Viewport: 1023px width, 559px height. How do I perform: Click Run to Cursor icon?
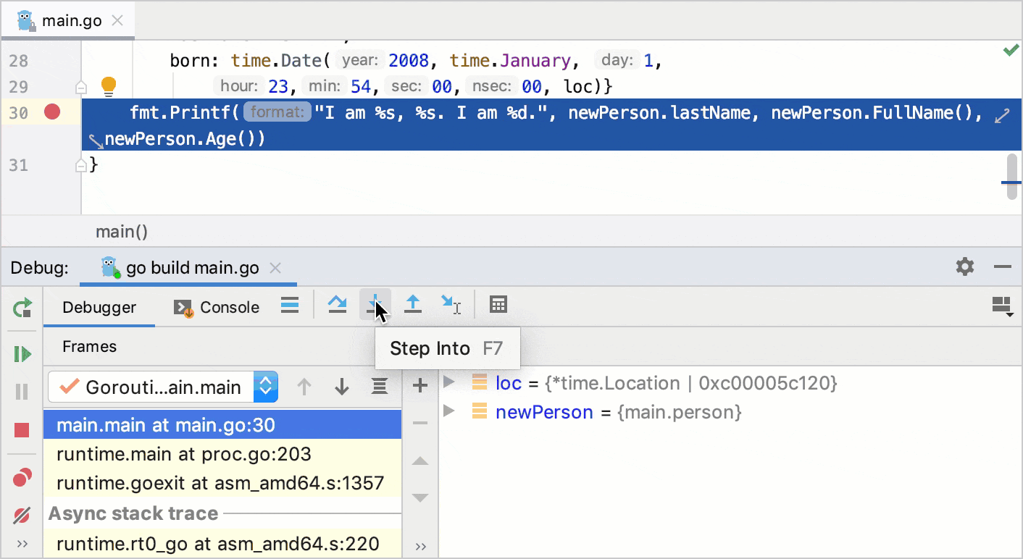tap(451, 304)
